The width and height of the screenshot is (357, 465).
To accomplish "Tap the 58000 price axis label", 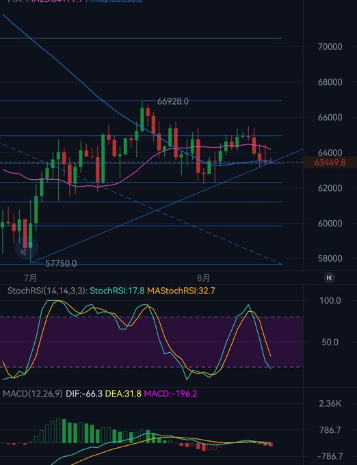I will pyautogui.click(x=330, y=258).
